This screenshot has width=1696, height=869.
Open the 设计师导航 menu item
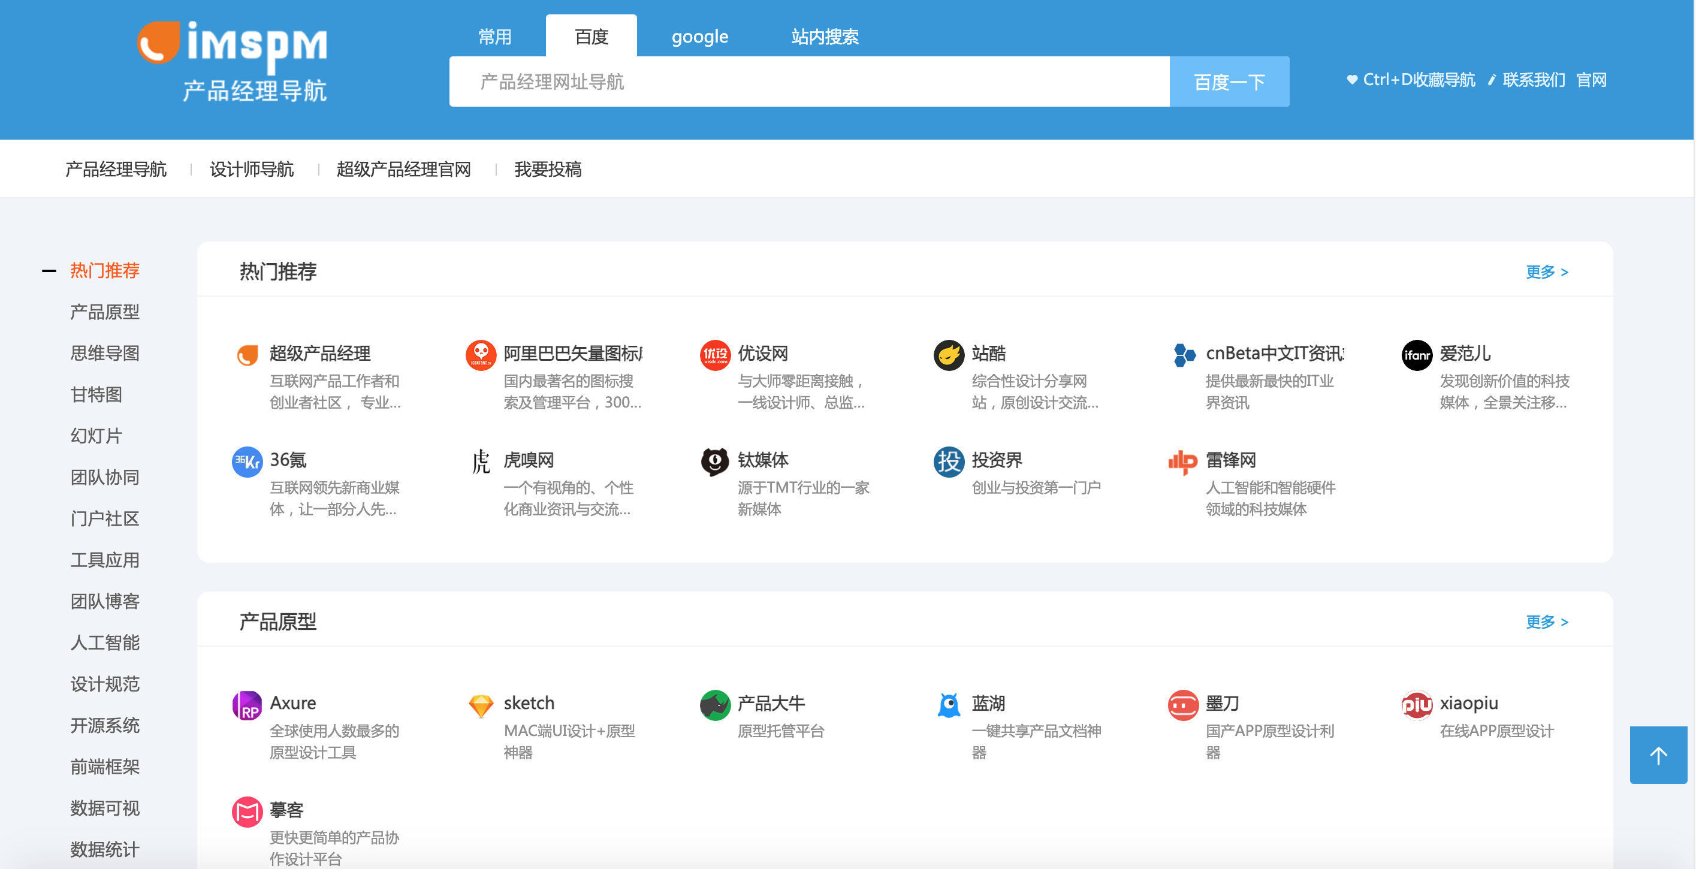click(x=251, y=169)
